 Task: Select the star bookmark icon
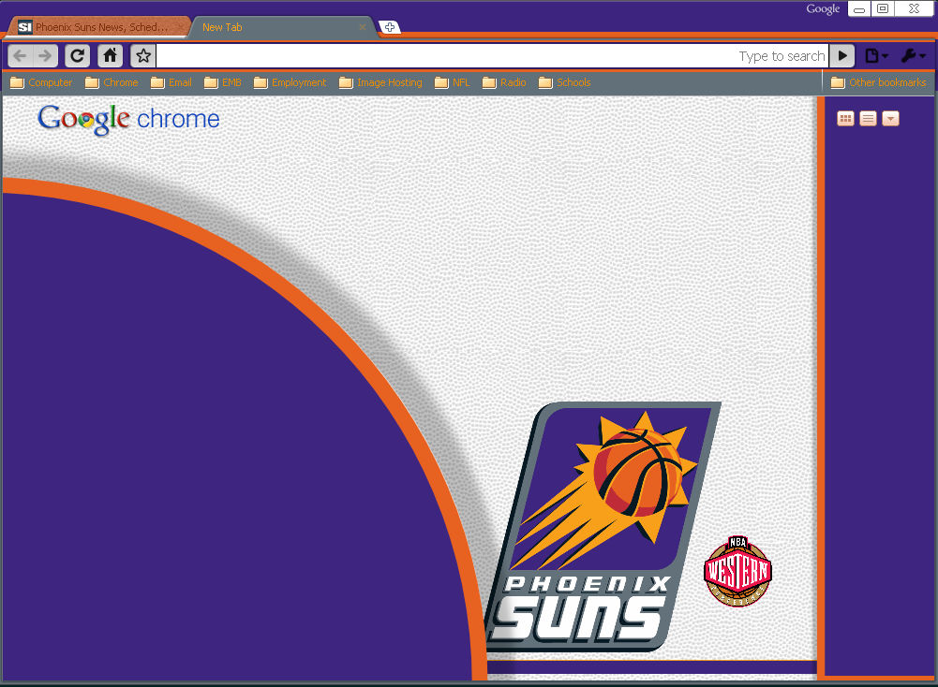coord(141,55)
